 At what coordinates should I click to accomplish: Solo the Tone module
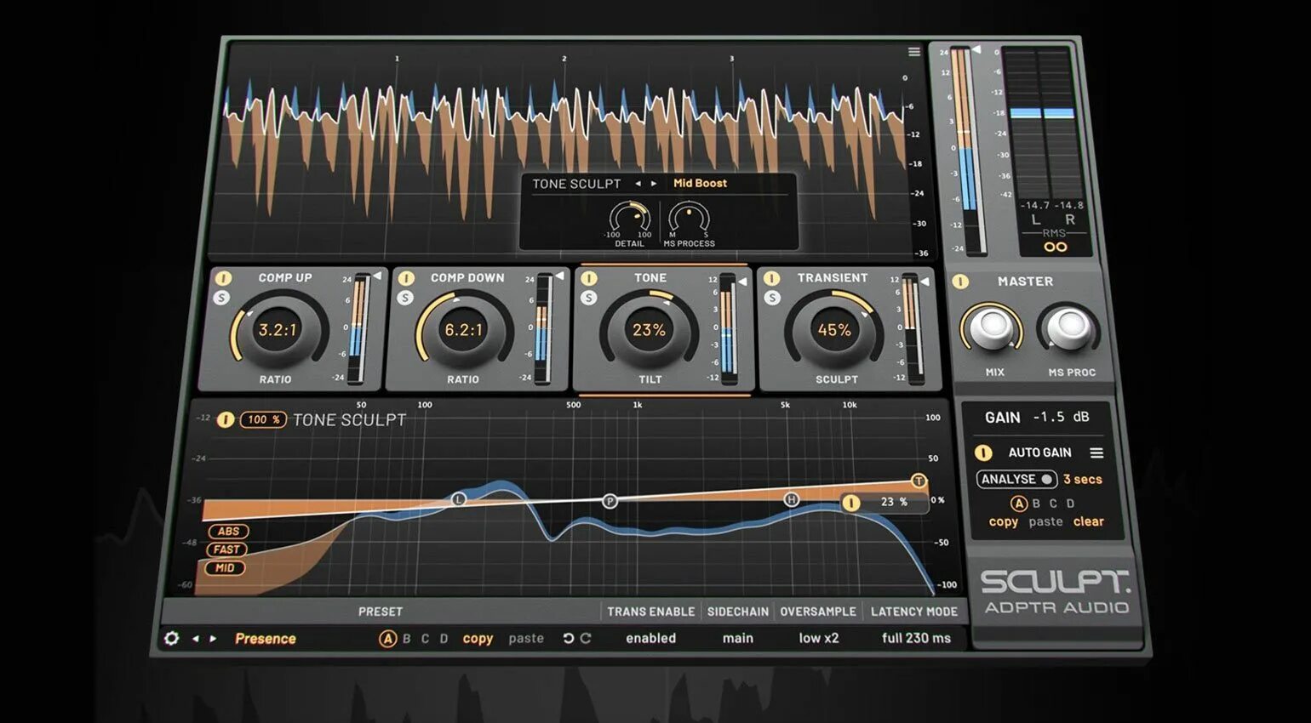click(x=588, y=298)
